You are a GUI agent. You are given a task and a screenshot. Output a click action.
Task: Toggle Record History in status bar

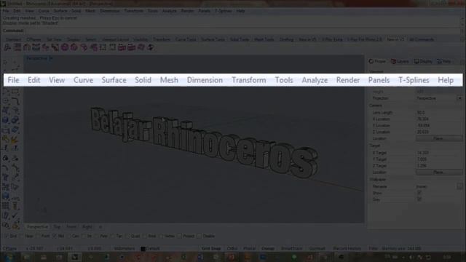[347, 249]
